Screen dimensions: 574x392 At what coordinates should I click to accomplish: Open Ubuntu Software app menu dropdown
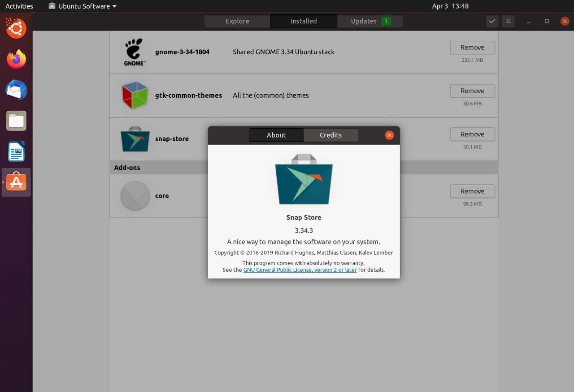point(83,6)
